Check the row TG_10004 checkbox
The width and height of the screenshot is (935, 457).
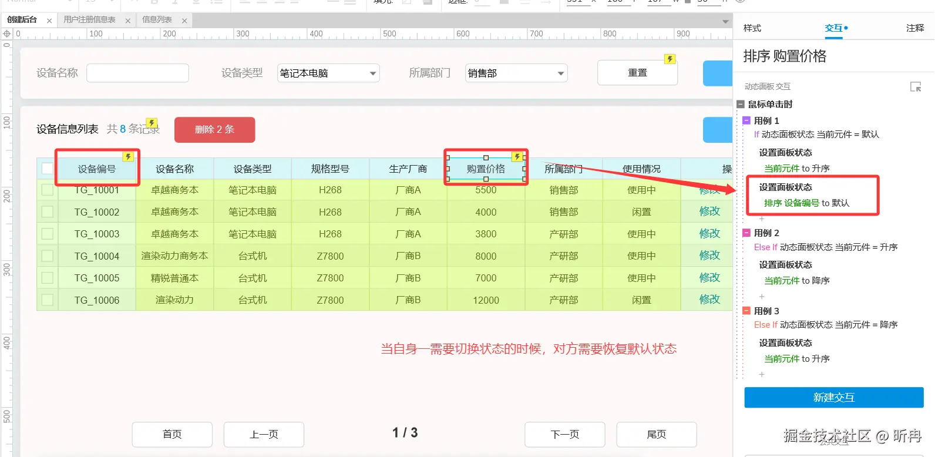(48, 256)
